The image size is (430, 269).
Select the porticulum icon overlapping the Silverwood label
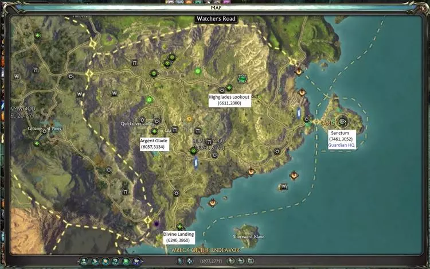click(209, 142)
